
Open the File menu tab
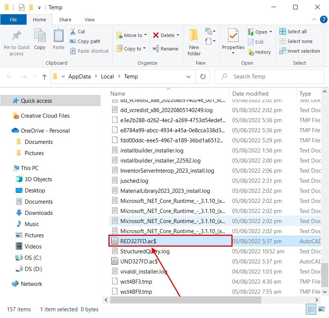coord(13,20)
